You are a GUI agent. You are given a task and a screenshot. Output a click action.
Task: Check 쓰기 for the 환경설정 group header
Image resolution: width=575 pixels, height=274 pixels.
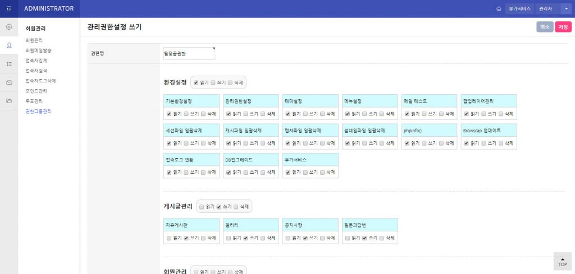tap(213, 83)
